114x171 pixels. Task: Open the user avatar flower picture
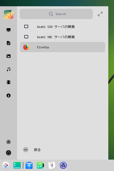pos(9,15)
